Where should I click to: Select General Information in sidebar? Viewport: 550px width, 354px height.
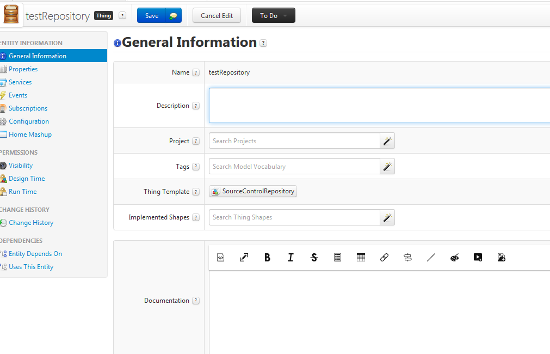(53, 56)
